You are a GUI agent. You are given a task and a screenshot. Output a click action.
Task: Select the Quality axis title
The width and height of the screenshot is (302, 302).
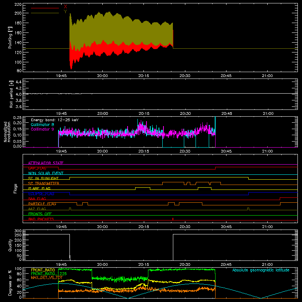(10, 245)
